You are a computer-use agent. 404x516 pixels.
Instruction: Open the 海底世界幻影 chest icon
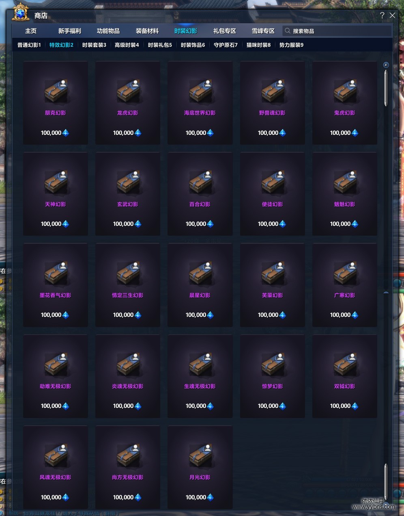[200, 91]
